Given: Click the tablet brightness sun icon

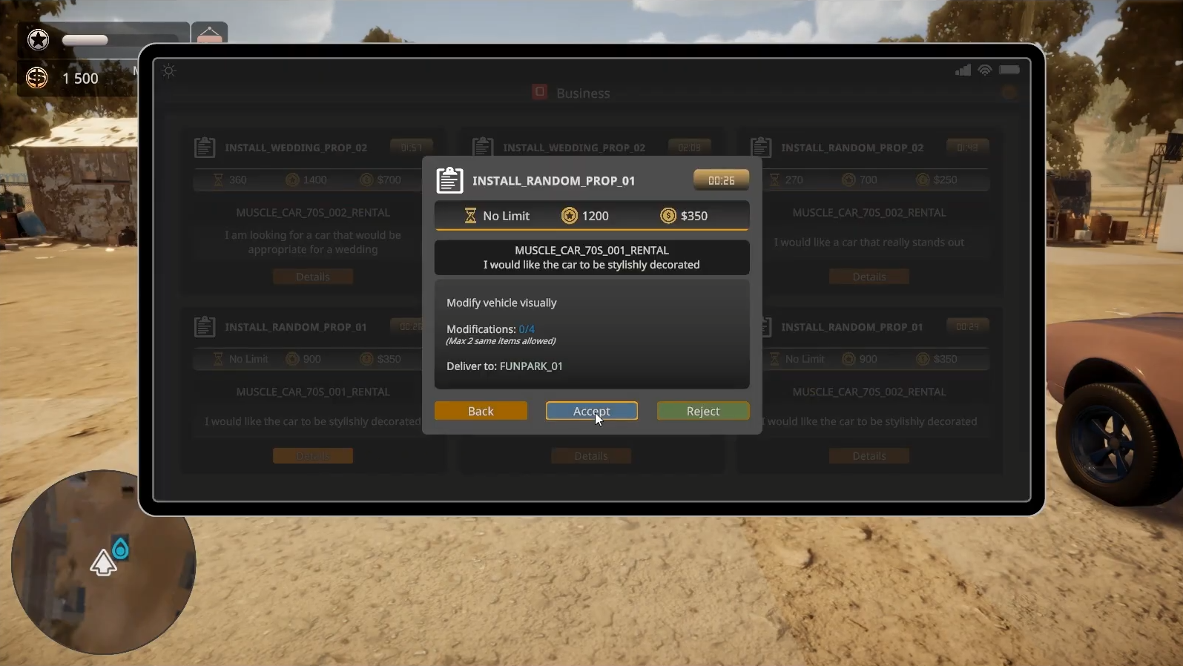Looking at the screenshot, I should tap(169, 71).
